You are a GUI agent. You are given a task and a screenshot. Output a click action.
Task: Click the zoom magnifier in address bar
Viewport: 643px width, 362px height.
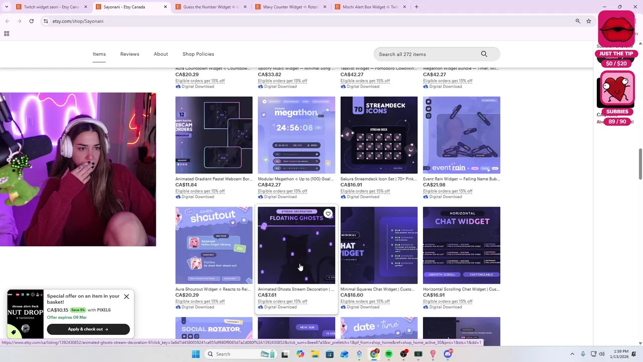pos(578,21)
